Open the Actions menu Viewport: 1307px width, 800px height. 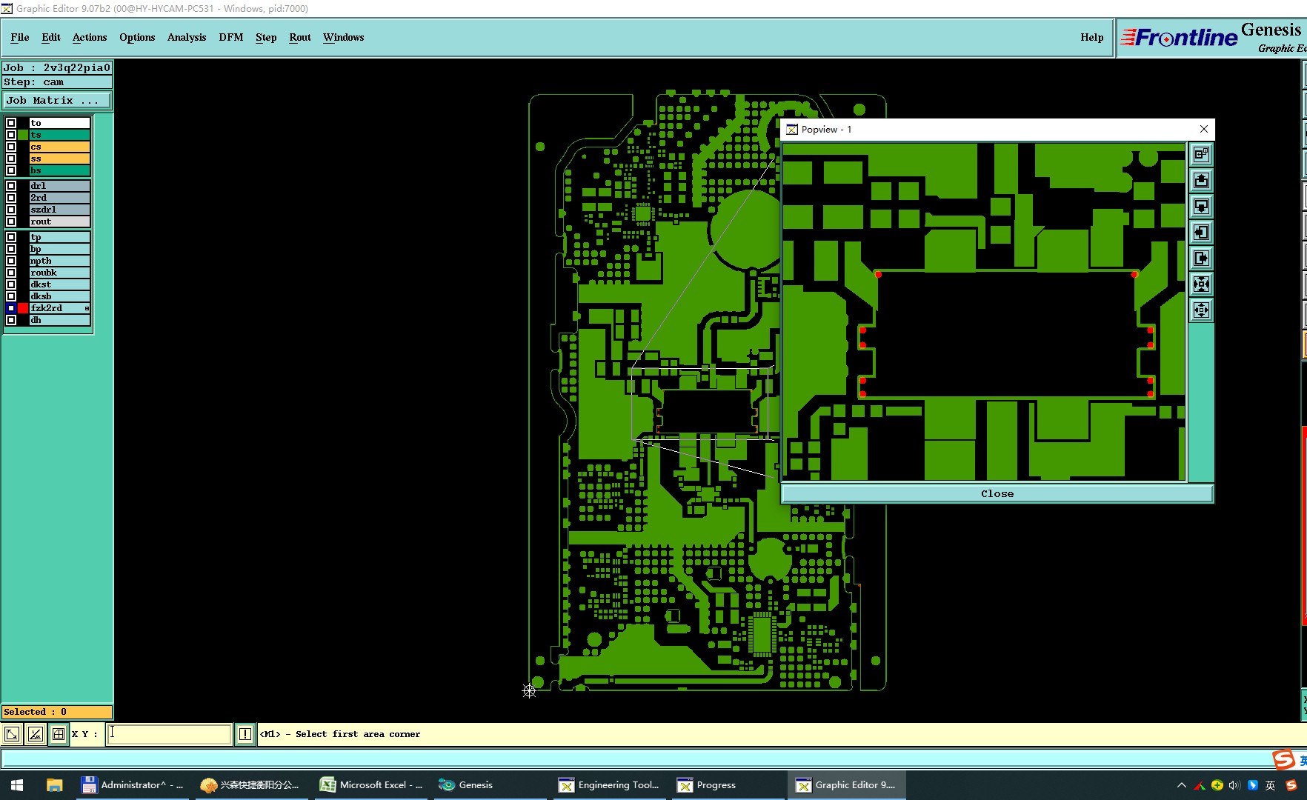tap(90, 37)
